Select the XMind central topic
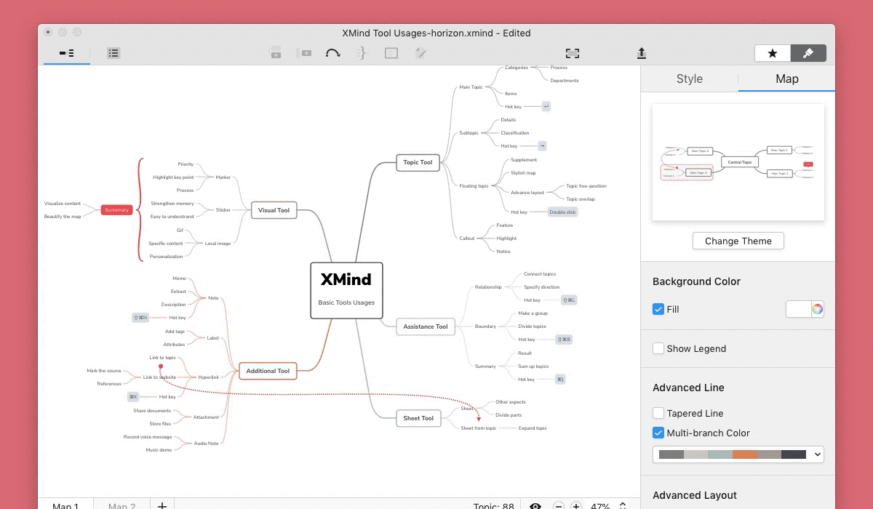The height and width of the screenshot is (509, 873). [x=346, y=290]
